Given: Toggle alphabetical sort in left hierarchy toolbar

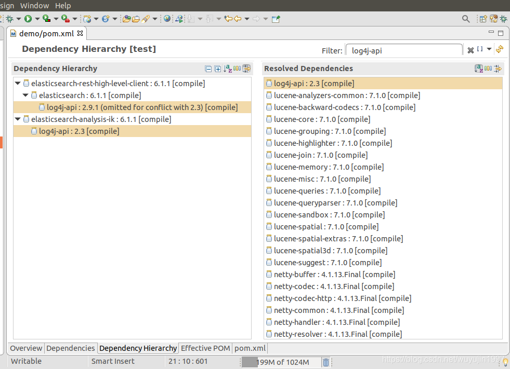Looking at the screenshot, I should coord(228,69).
